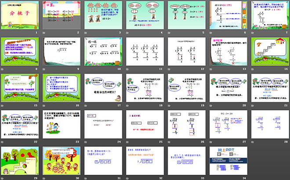Image resolution: width=290 pixels, height=180 pixels.
Task: Select slide 3 showing 48÷2 monkey problem
Action: coord(103,15)
